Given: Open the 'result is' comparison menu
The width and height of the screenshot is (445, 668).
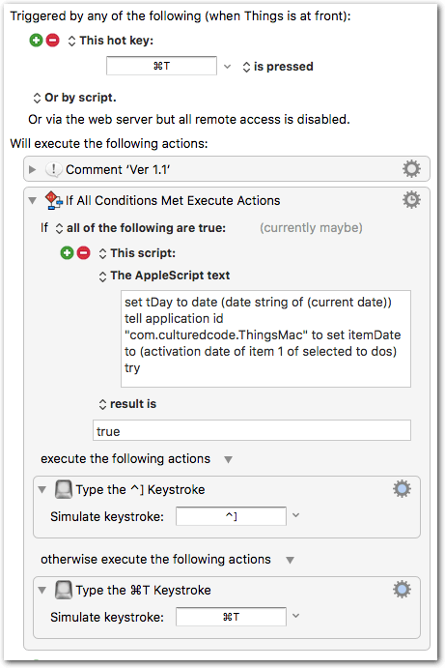Looking at the screenshot, I should click(127, 404).
